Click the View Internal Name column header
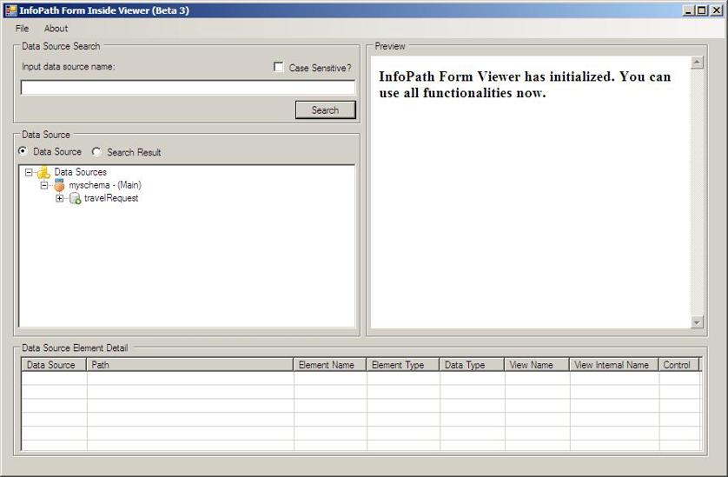Screen dimensions: 728x477 [x=614, y=365]
